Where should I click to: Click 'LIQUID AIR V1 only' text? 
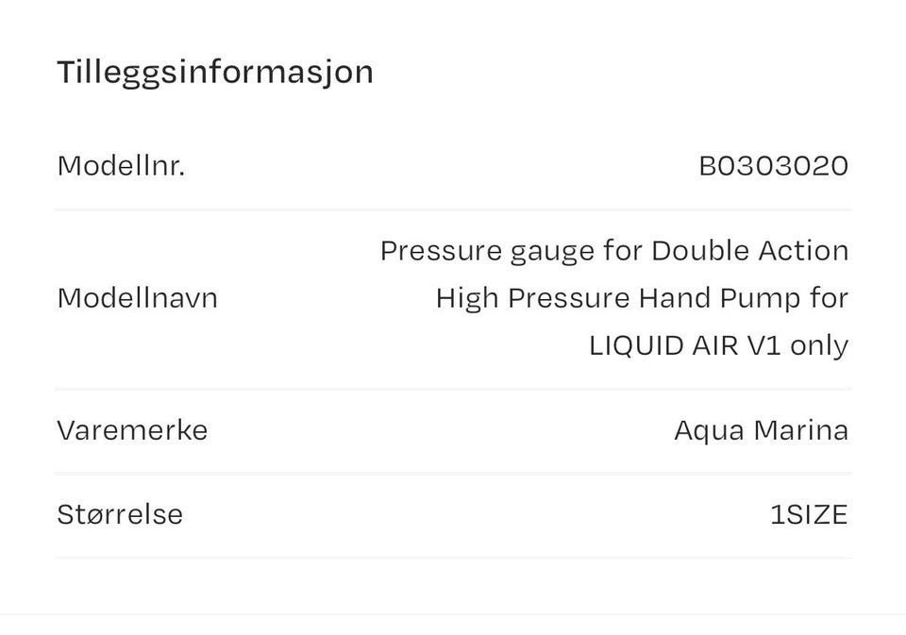(718, 345)
